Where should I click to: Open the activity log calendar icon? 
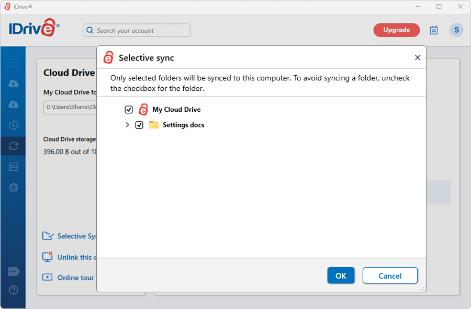click(x=434, y=30)
